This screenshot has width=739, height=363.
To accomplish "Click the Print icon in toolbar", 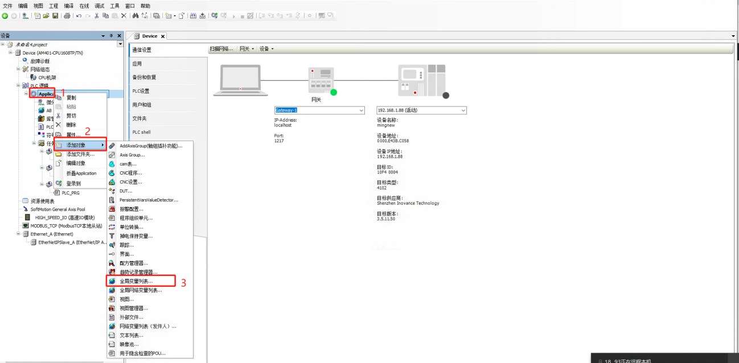I will (x=67, y=16).
